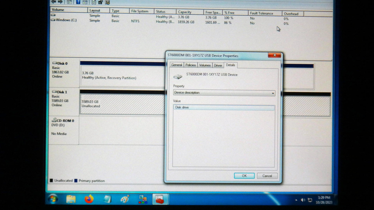Image resolution: width=374 pixels, height=210 pixels.
Task: Switch to the Volumes tab
Action: [x=205, y=65]
